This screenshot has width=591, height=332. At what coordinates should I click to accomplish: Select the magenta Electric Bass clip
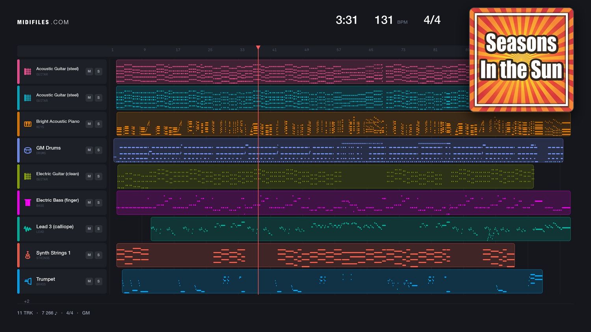point(344,203)
